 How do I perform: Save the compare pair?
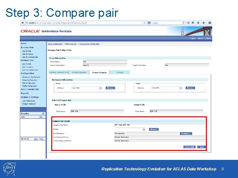click(202, 147)
